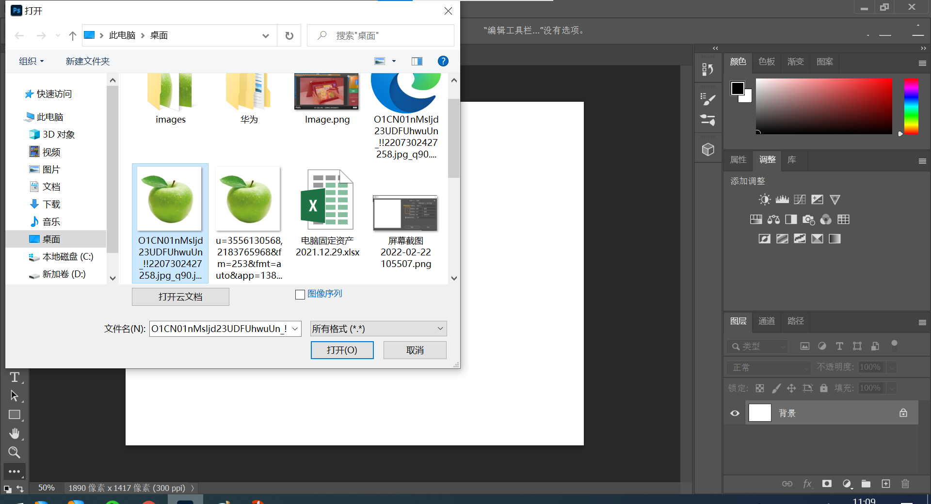Select the Path Selection arrow tool
Image resolution: width=931 pixels, height=504 pixels.
click(x=15, y=396)
